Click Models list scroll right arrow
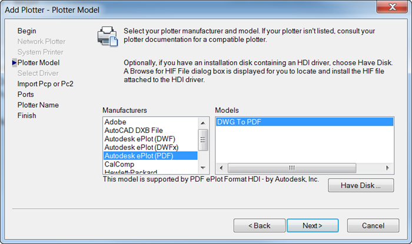This screenshot has height=244, width=412. click(x=387, y=168)
